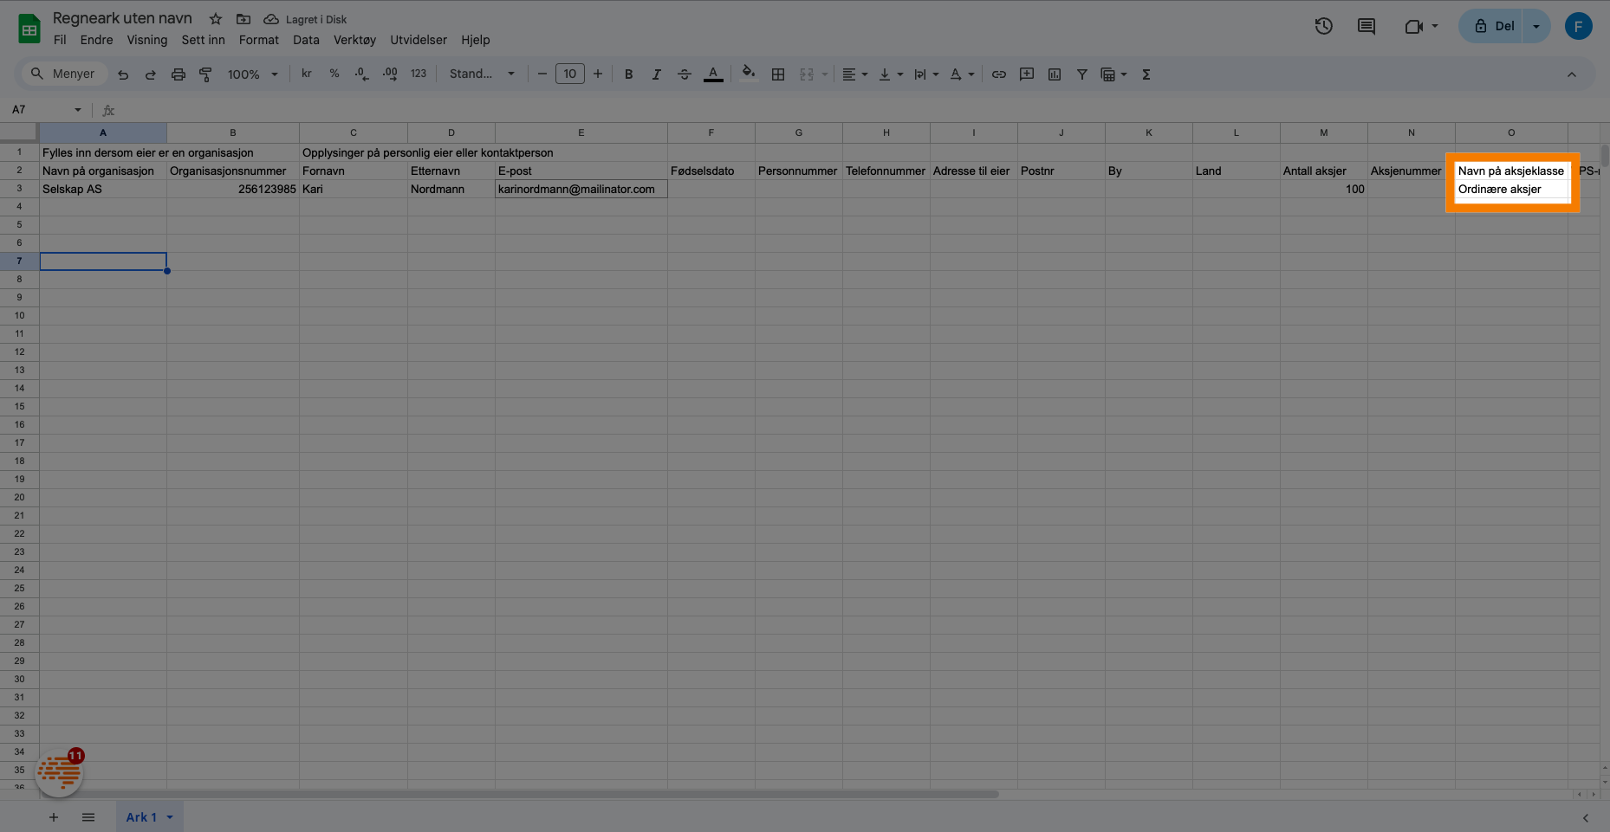Open text color picker
This screenshot has height=832, width=1610.
pos(713,74)
